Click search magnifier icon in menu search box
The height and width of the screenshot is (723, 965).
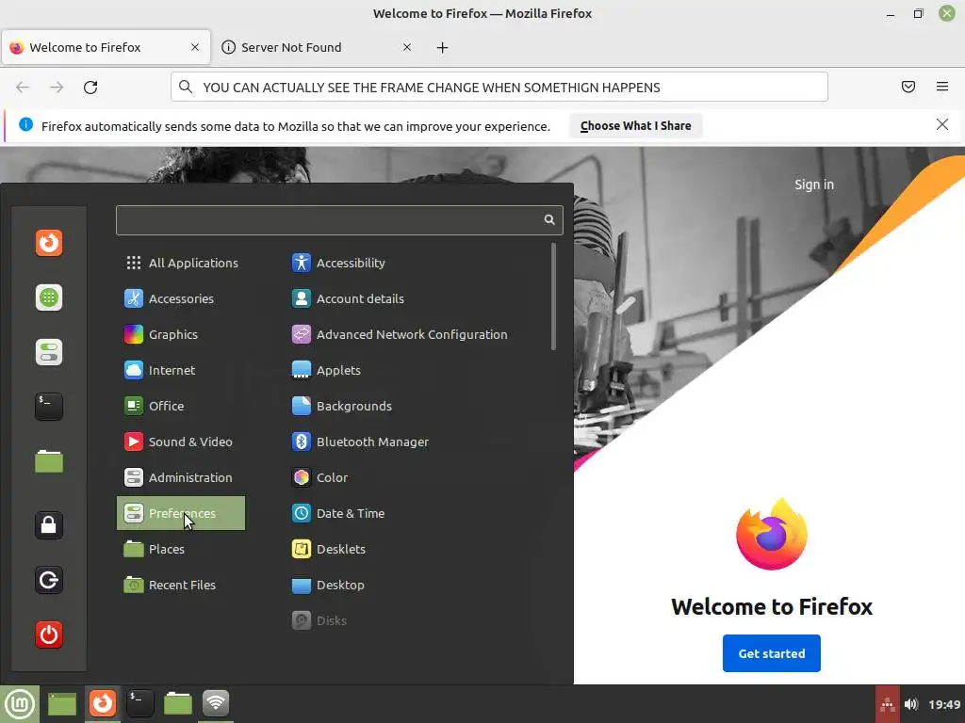[x=549, y=220]
